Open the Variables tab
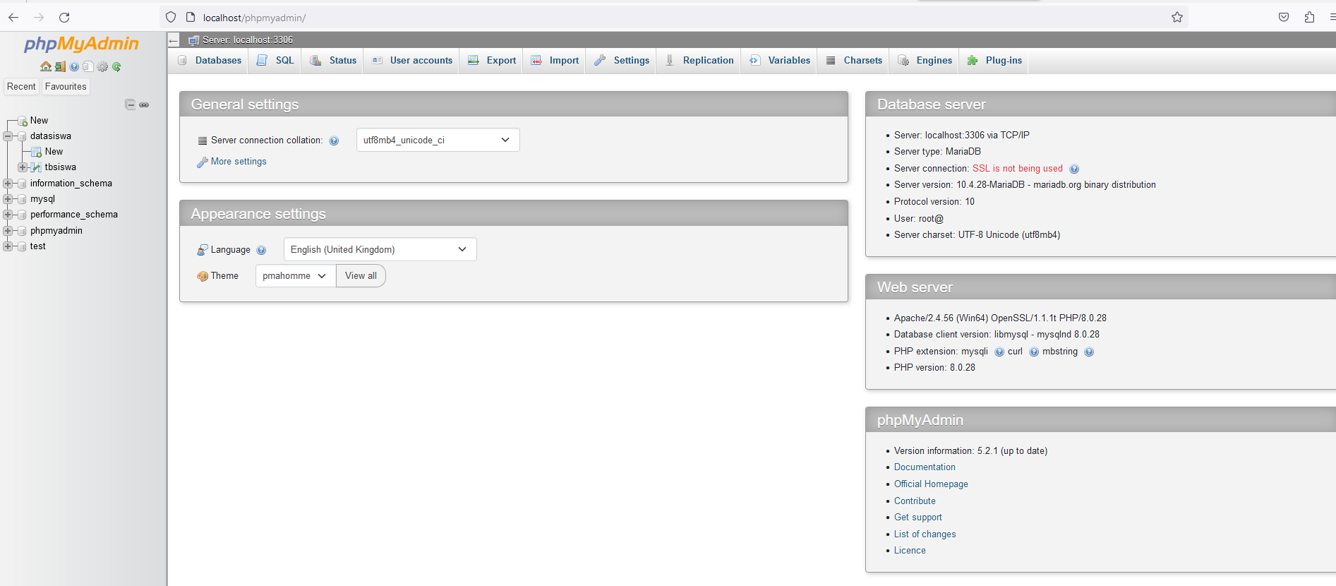Image resolution: width=1336 pixels, height=586 pixels. pos(780,61)
